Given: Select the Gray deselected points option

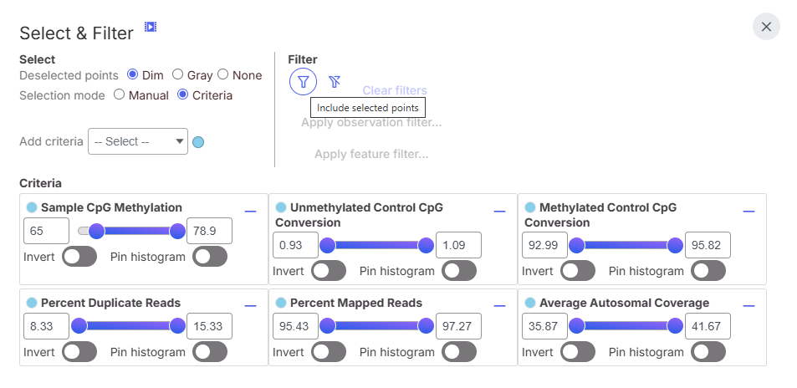Looking at the screenshot, I should click(177, 75).
